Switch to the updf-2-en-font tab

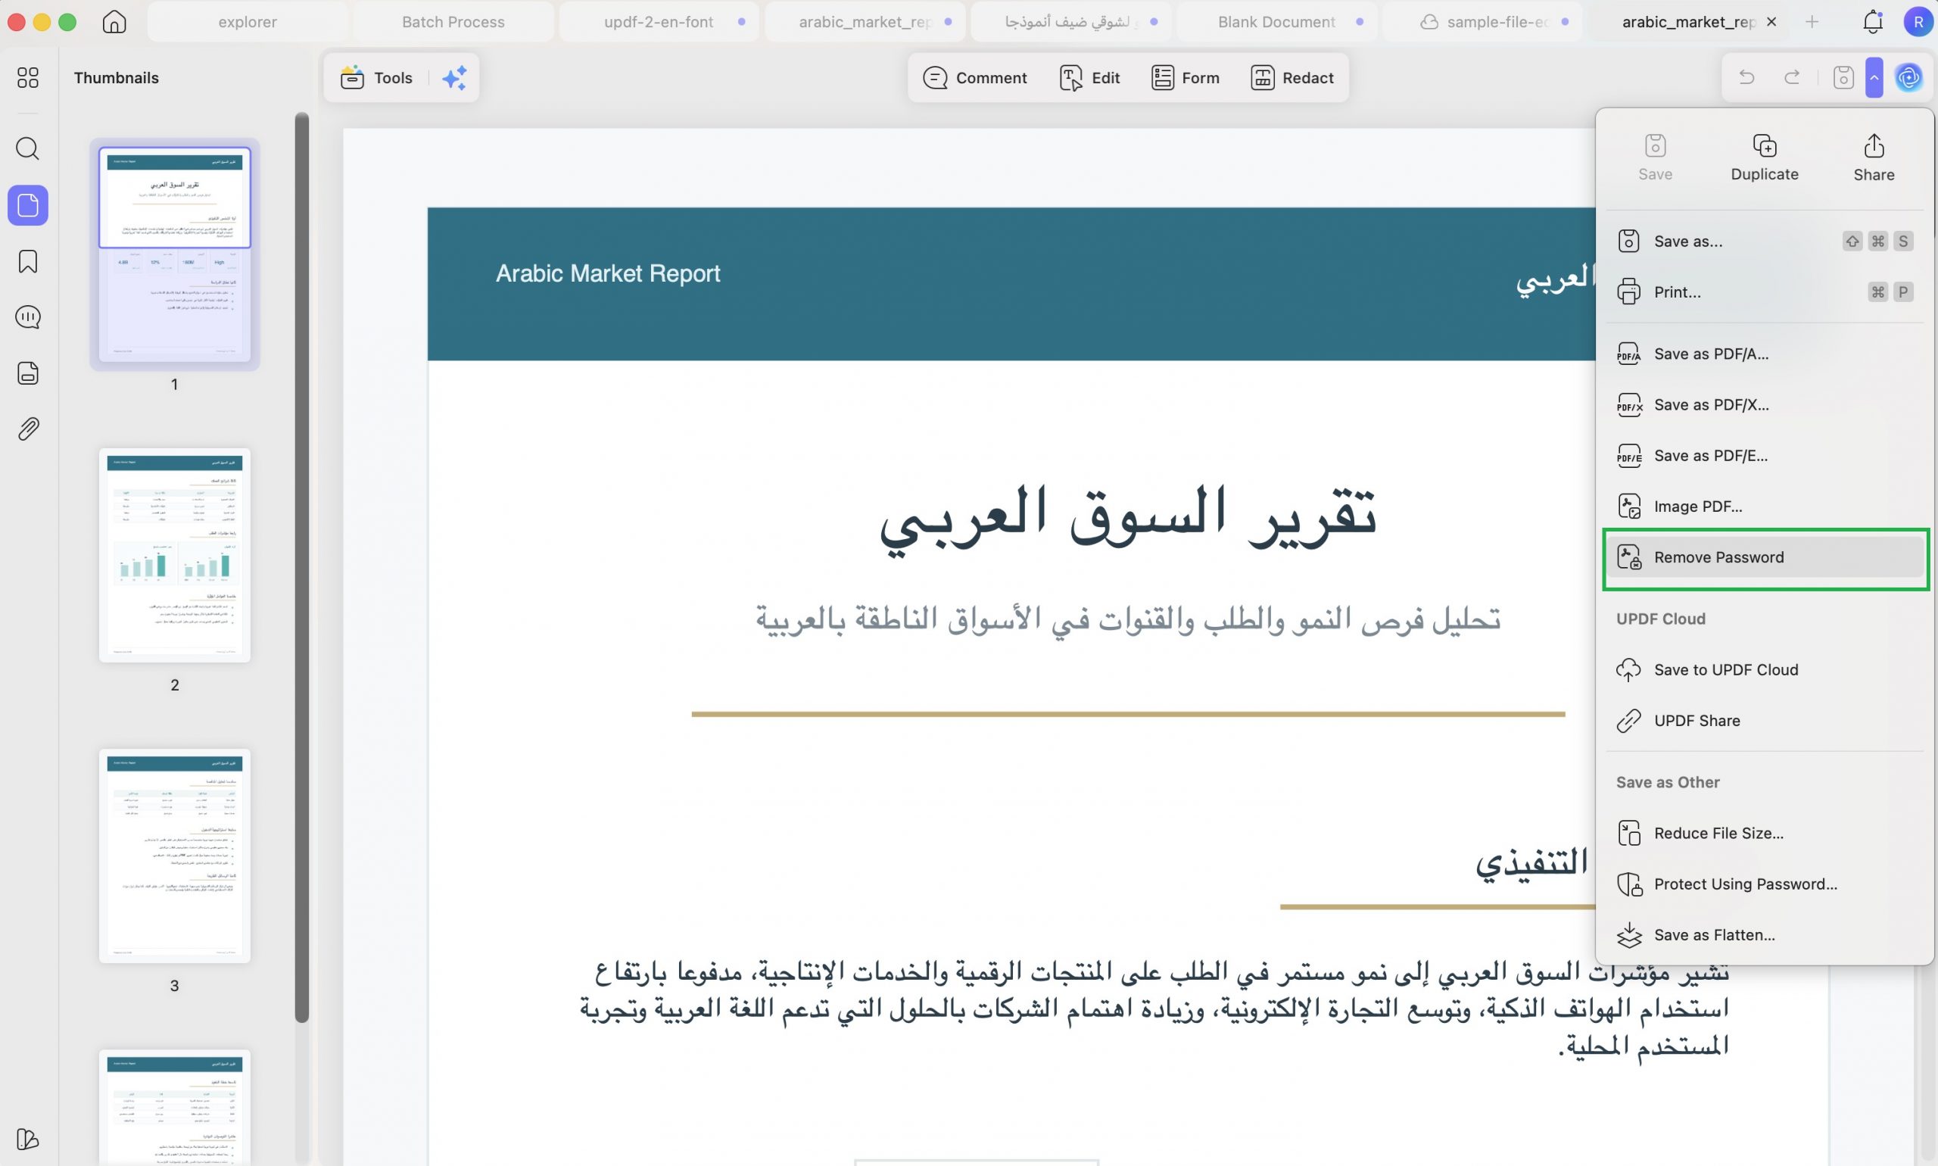659,22
